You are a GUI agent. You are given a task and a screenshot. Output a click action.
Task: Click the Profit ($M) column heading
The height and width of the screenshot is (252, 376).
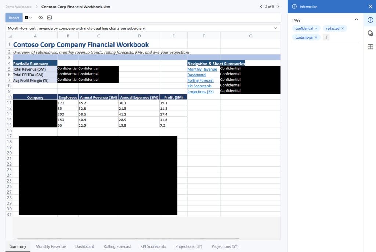(x=173, y=97)
